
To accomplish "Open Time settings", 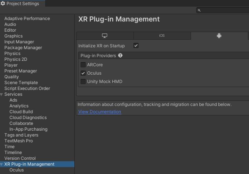I will click(9, 147).
